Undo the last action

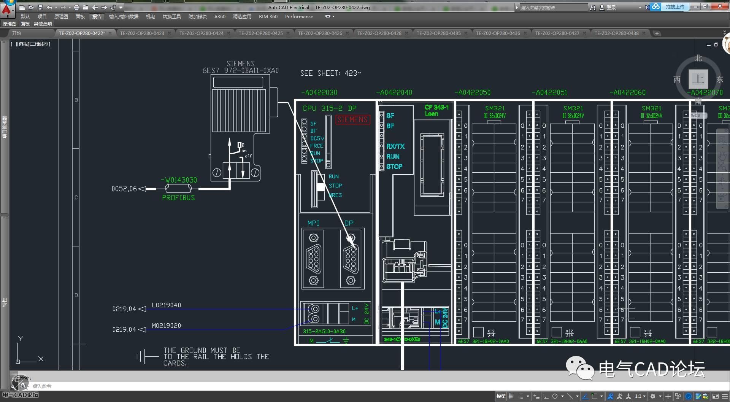click(x=49, y=7)
